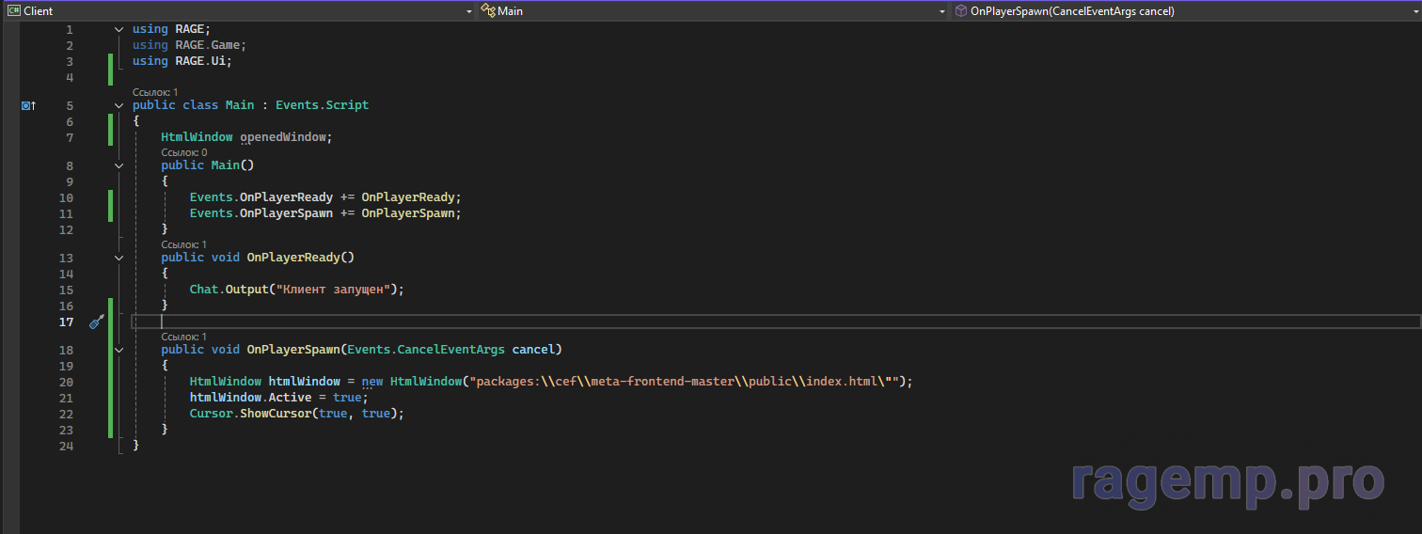Open the OnPlayerSpawn member dropdown
This screenshot has width=1422, height=534.
[x=1415, y=11]
